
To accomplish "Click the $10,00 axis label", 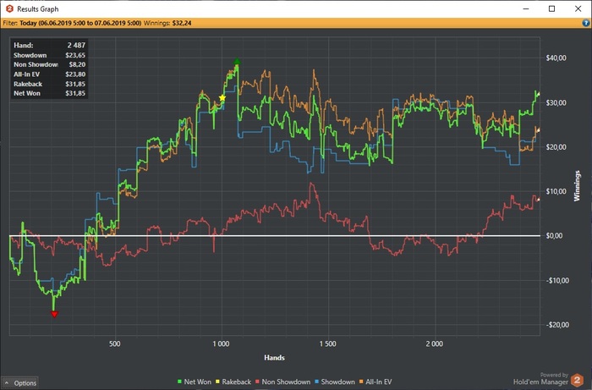I will (x=556, y=191).
